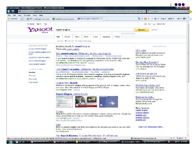The width and height of the screenshot is (196, 147).
Task: Filter results by Past week
Action: click(33, 79)
